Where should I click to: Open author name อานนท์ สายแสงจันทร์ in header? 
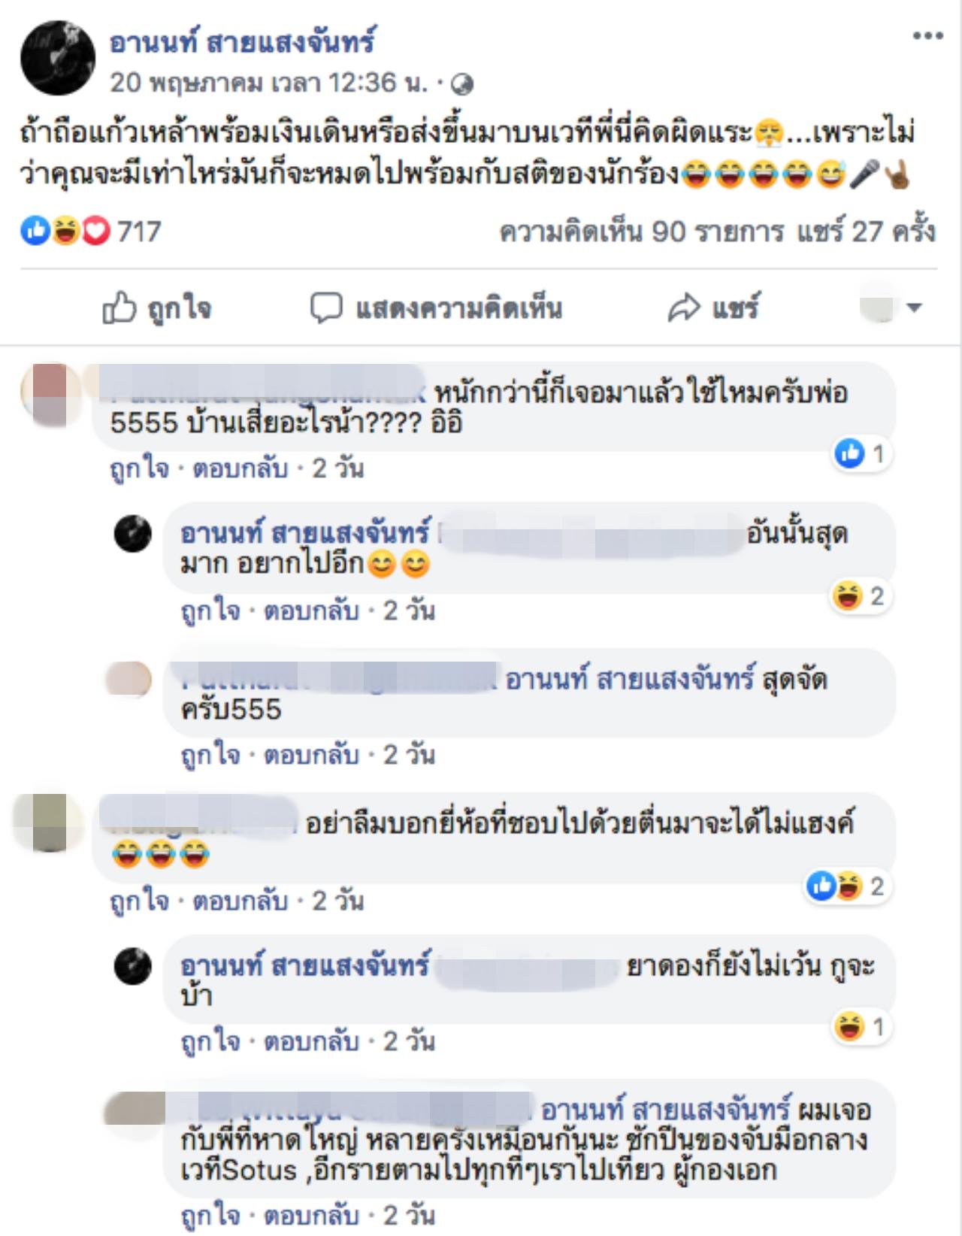pyautogui.click(x=242, y=42)
